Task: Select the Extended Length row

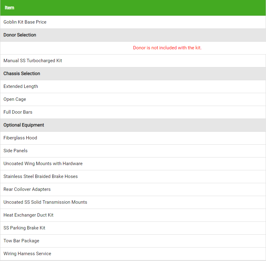Action: pyautogui.click(x=133, y=86)
